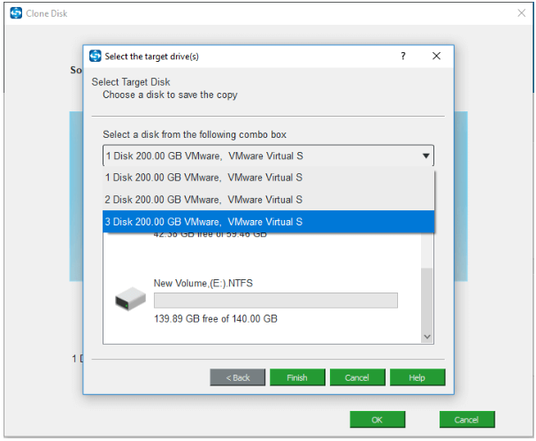The height and width of the screenshot is (441, 536).
Task: Click the scroll down arrow in partition list
Action: (x=427, y=337)
